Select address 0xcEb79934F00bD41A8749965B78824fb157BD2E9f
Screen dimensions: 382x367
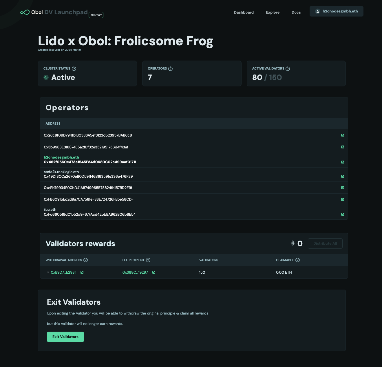coord(88,188)
